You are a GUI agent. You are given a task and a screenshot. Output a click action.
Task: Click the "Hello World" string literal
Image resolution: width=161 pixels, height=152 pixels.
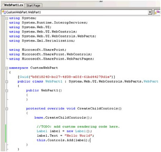click(x=78, y=136)
